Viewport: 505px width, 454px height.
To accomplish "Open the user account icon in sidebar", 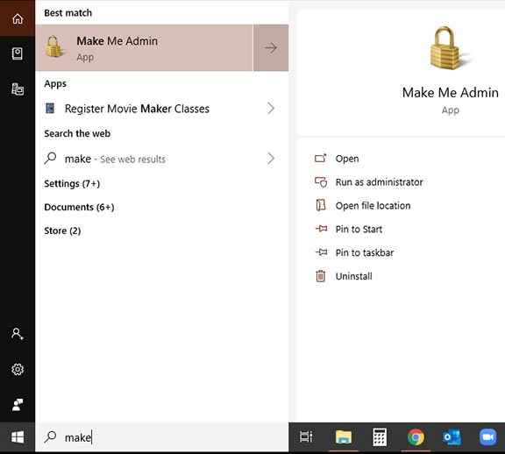I will [x=18, y=334].
